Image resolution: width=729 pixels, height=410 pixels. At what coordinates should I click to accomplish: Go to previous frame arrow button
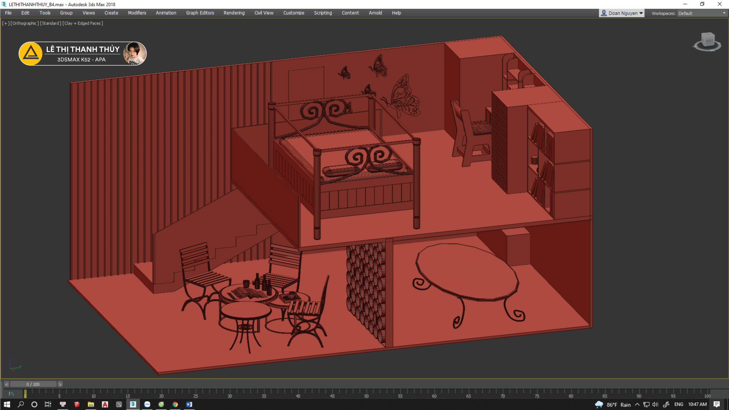(6, 384)
